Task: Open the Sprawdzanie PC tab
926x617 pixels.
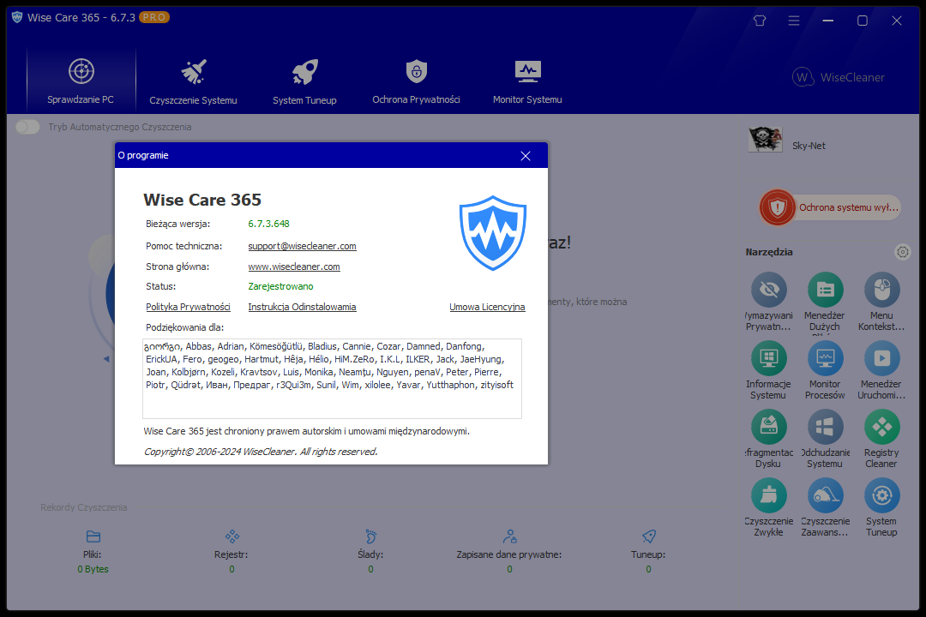Action: tap(81, 81)
